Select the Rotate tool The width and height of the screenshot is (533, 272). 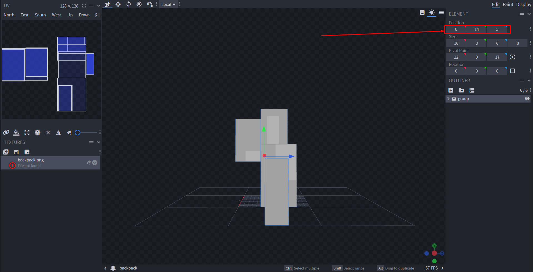(129, 4)
